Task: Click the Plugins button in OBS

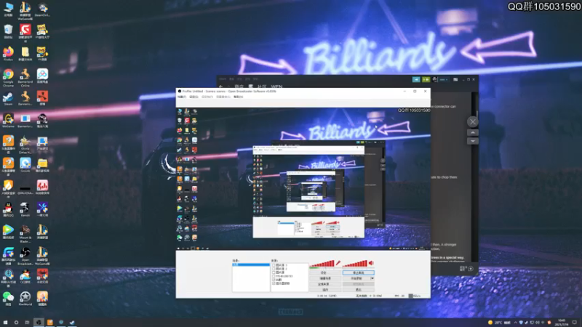Action: click(x=324, y=289)
